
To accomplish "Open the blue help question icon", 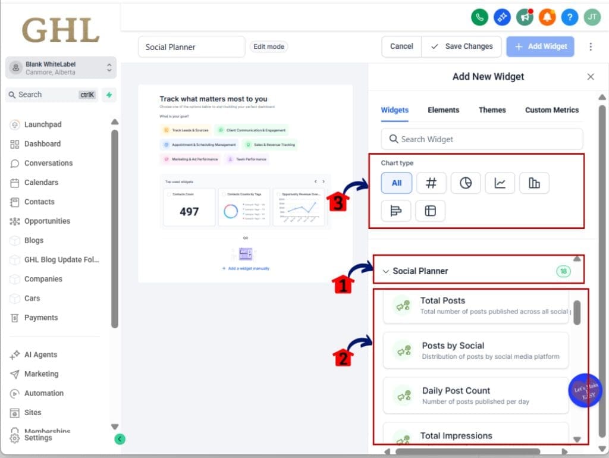I will coord(569,17).
